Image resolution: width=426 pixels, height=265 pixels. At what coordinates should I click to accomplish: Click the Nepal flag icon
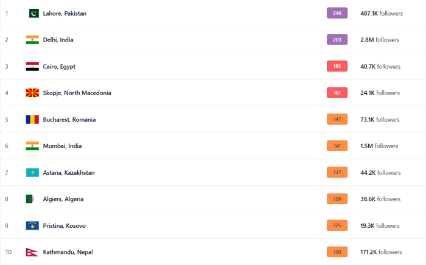pyautogui.click(x=32, y=252)
